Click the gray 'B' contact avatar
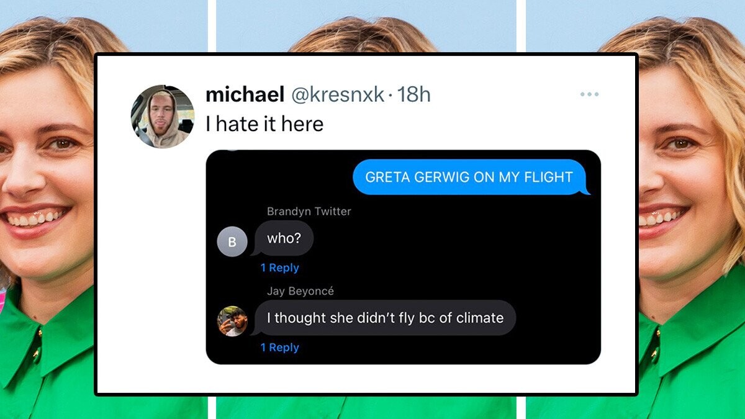745x419 pixels. tap(232, 242)
